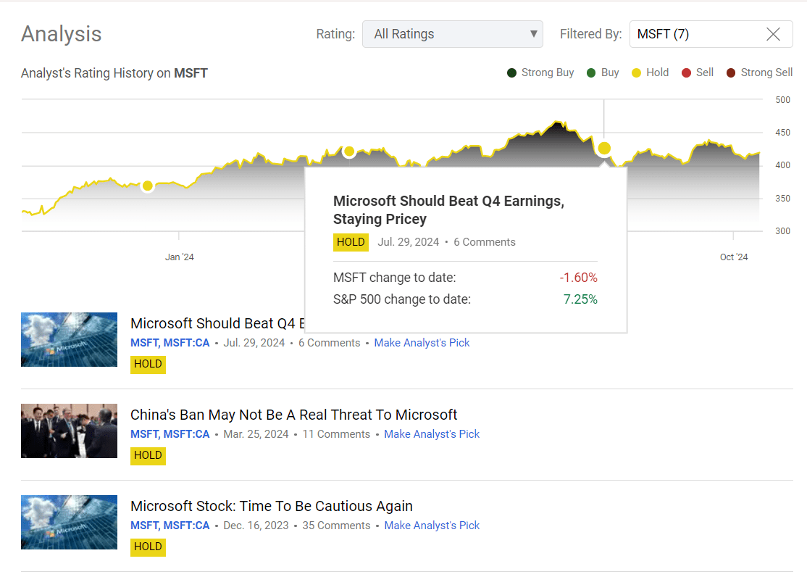Click Make Analyst's Pick for July 29 article

coord(422,343)
